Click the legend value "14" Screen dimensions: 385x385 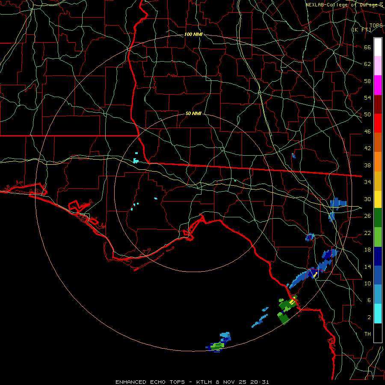[x=367, y=267]
